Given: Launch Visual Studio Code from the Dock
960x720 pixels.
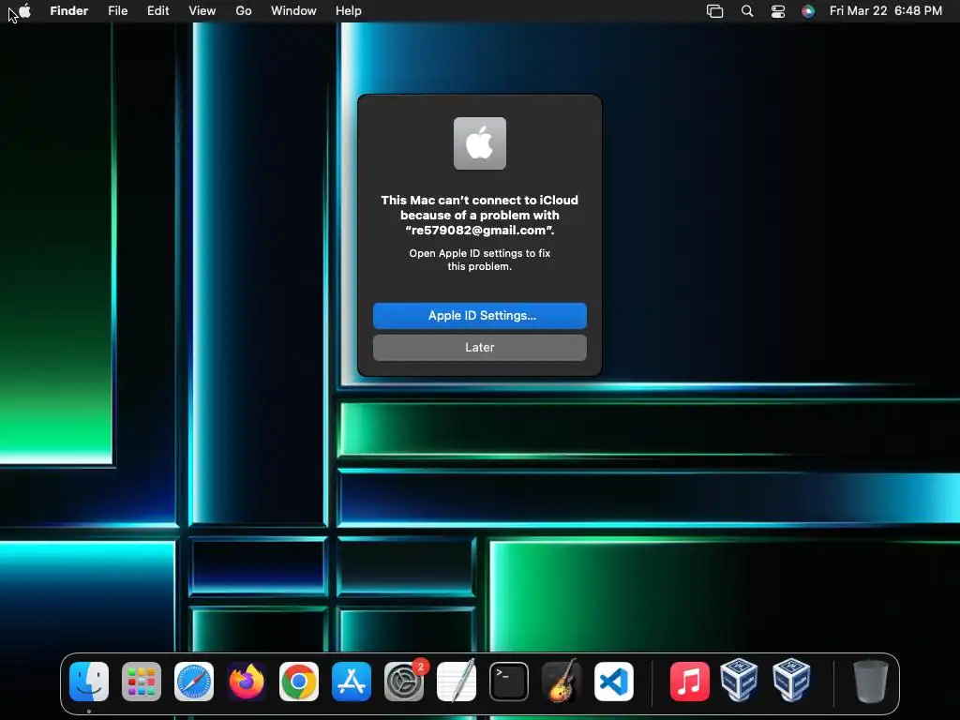Looking at the screenshot, I should point(614,682).
